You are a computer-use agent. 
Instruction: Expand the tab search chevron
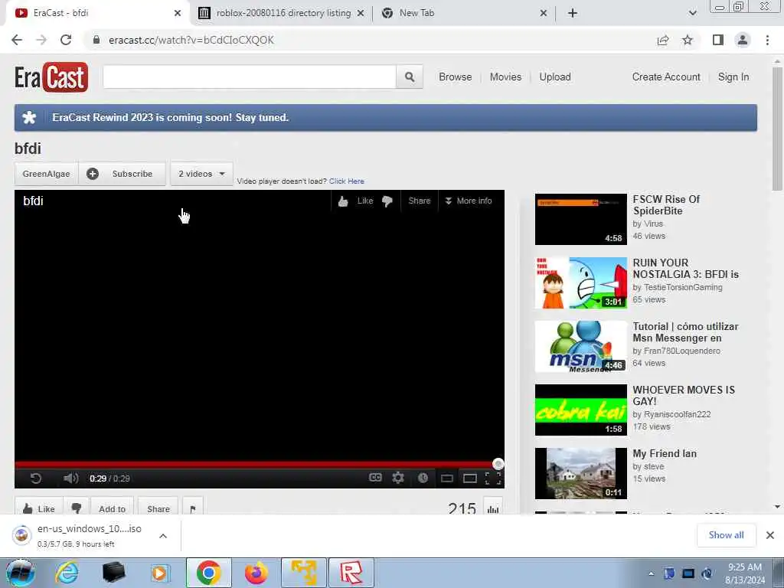[x=692, y=13]
